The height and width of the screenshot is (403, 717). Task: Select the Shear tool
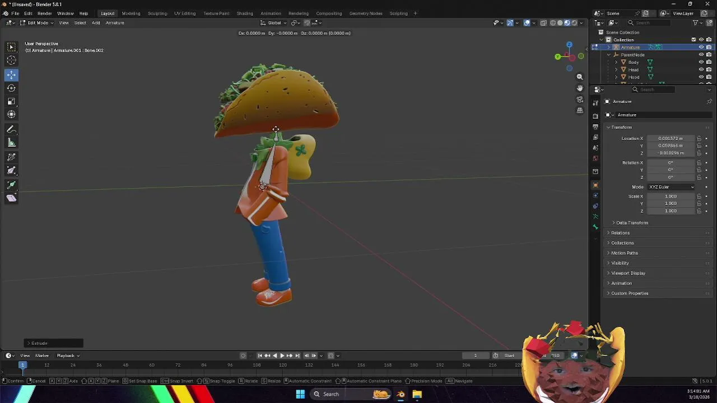pos(11,198)
